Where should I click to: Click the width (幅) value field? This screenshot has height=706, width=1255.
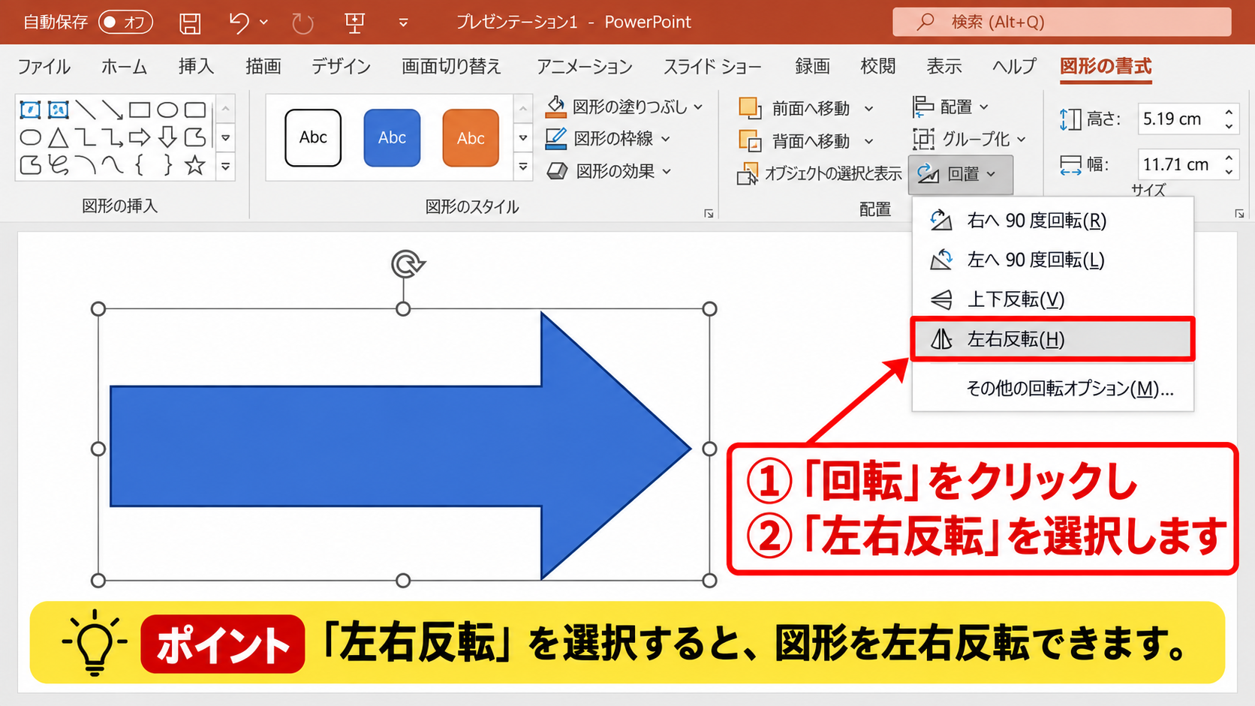click(x=1178, y=164)
